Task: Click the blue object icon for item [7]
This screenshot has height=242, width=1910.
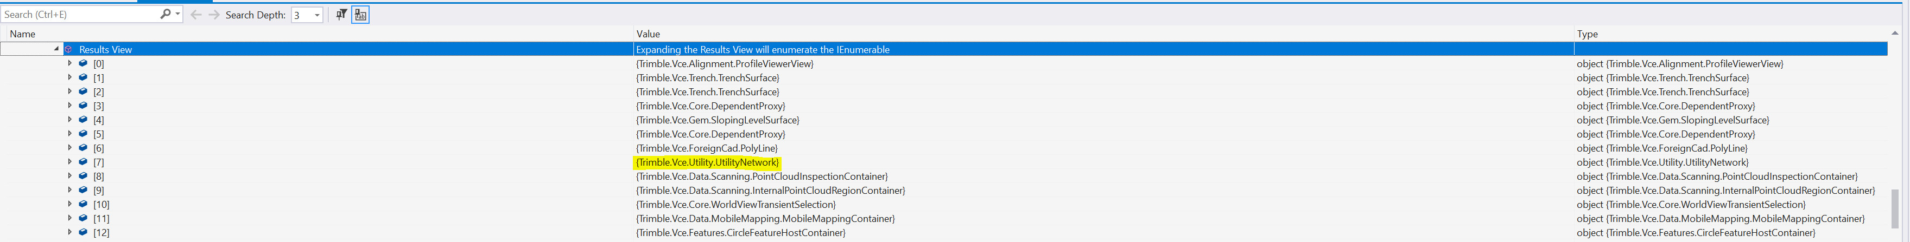Action: (83, 162)
